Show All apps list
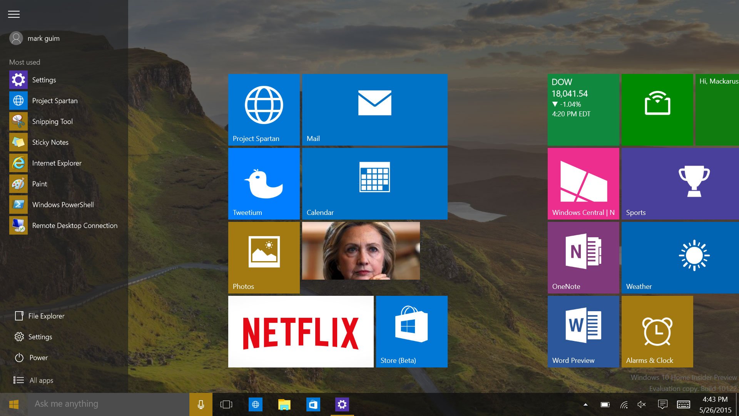 [33, 380]
